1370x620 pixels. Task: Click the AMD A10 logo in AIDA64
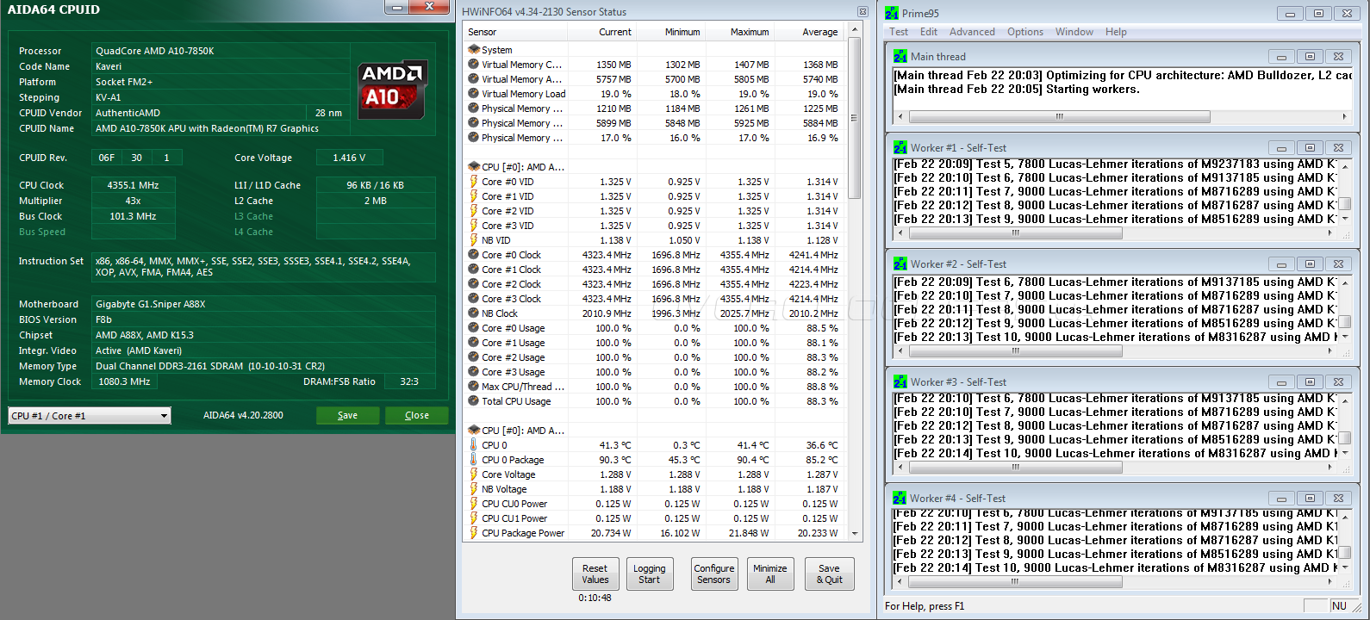click(x=392, y=89)
